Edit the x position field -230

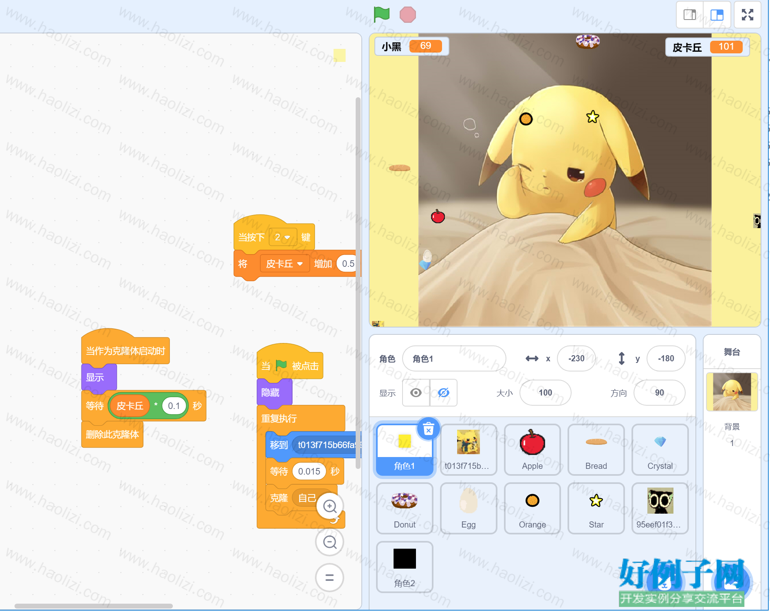(x=576, y=358)
